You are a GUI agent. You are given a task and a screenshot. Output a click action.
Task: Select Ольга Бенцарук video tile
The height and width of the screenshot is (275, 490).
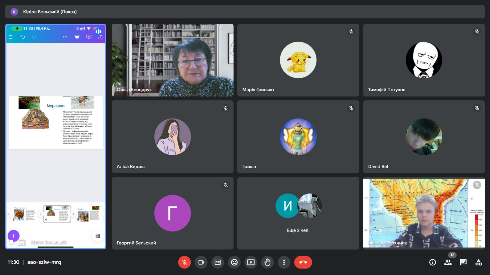[172, 60]
